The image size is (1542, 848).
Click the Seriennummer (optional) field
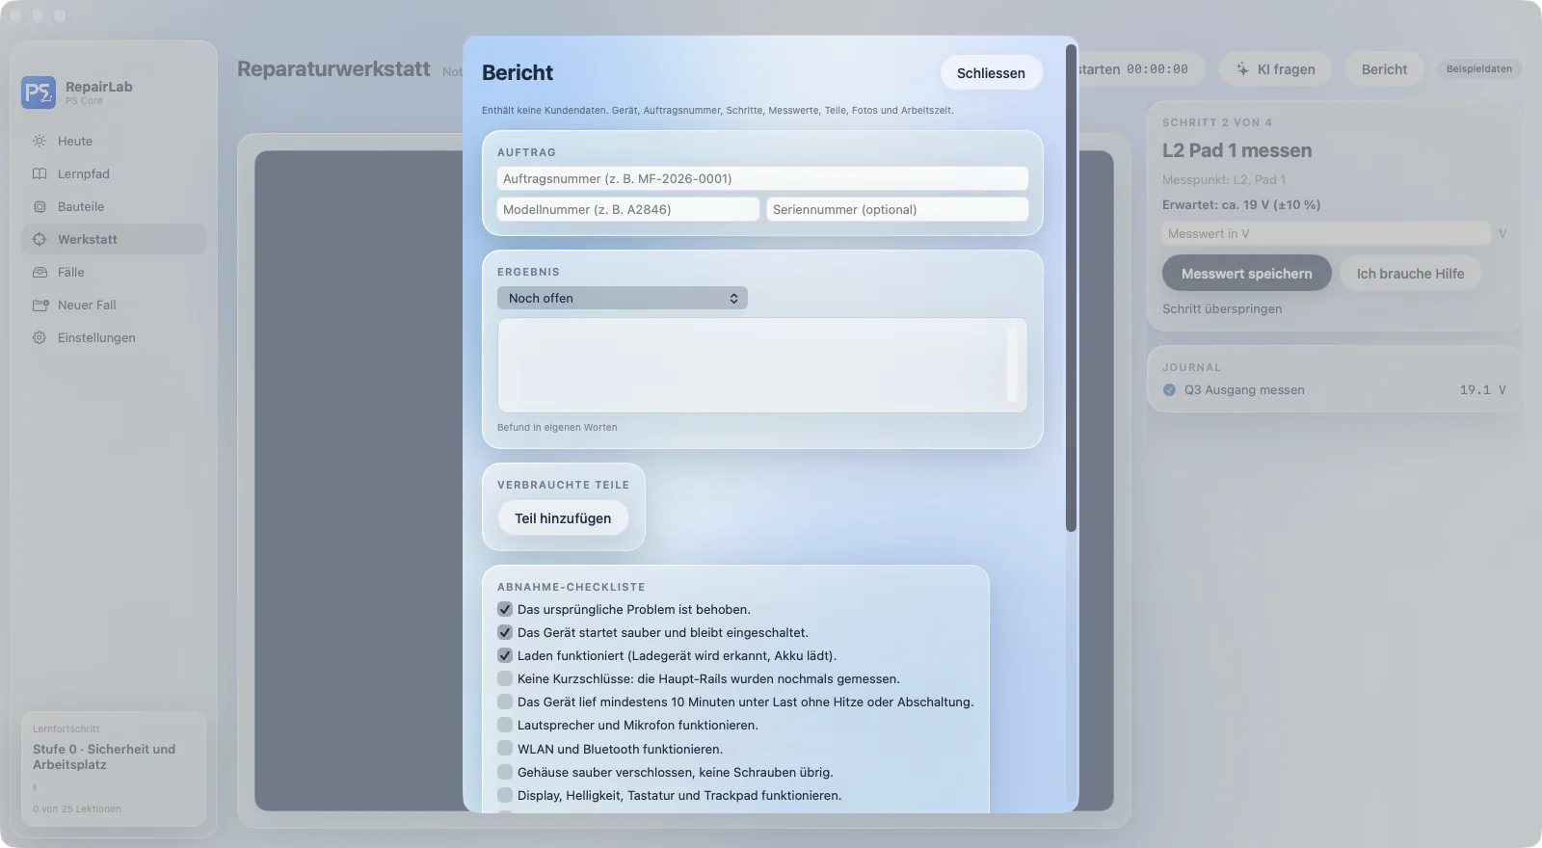pos(897,209)
